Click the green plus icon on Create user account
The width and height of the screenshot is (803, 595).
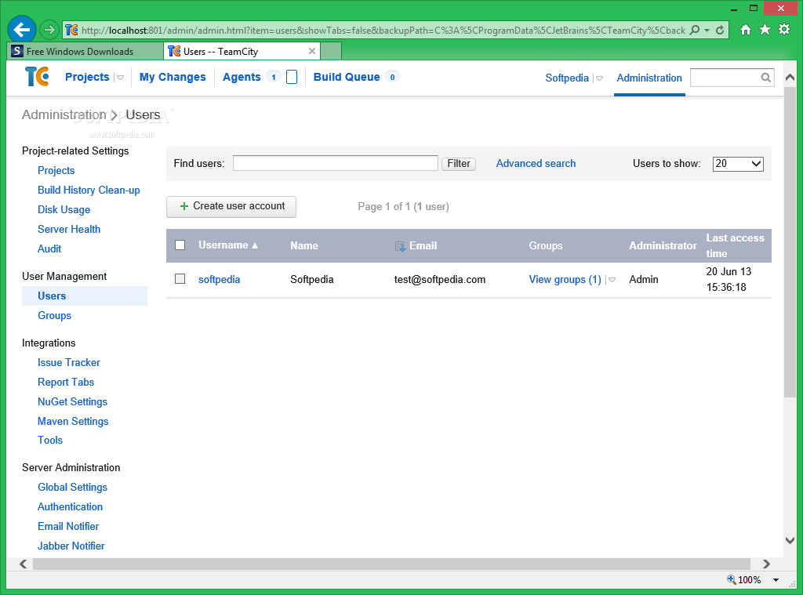183,206
